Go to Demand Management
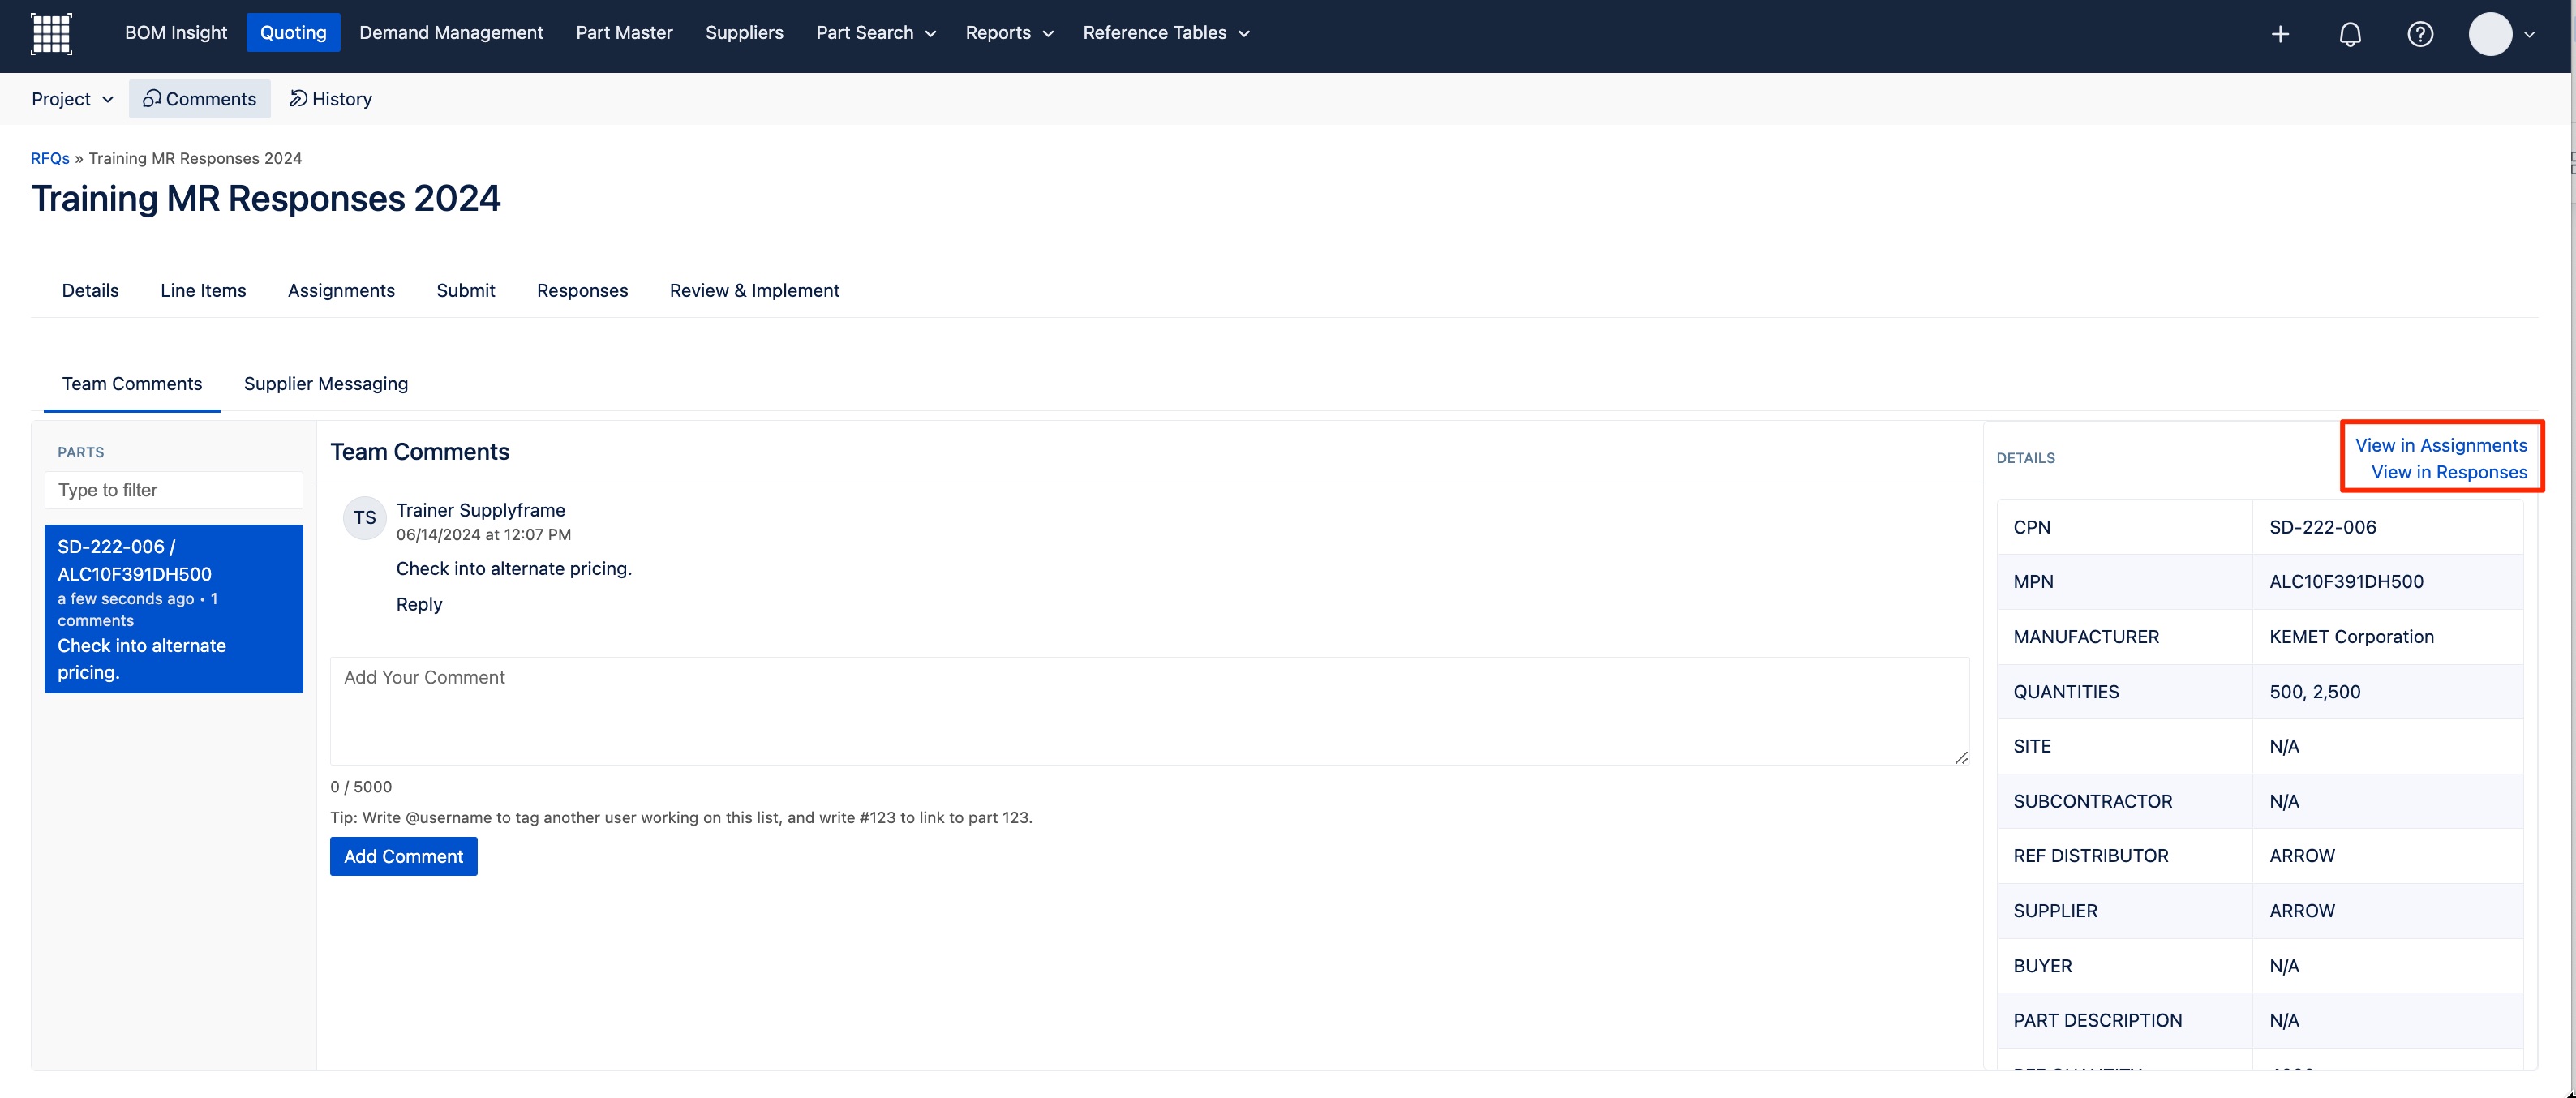Viewport: 2576px width, 1098px height. click(x=451, y=32)
